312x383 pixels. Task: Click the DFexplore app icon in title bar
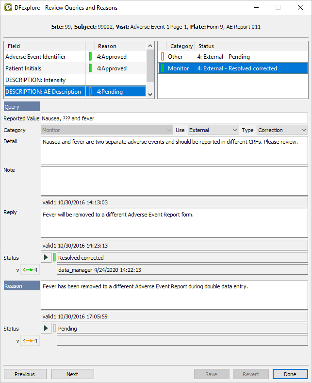tap(8, 8)
